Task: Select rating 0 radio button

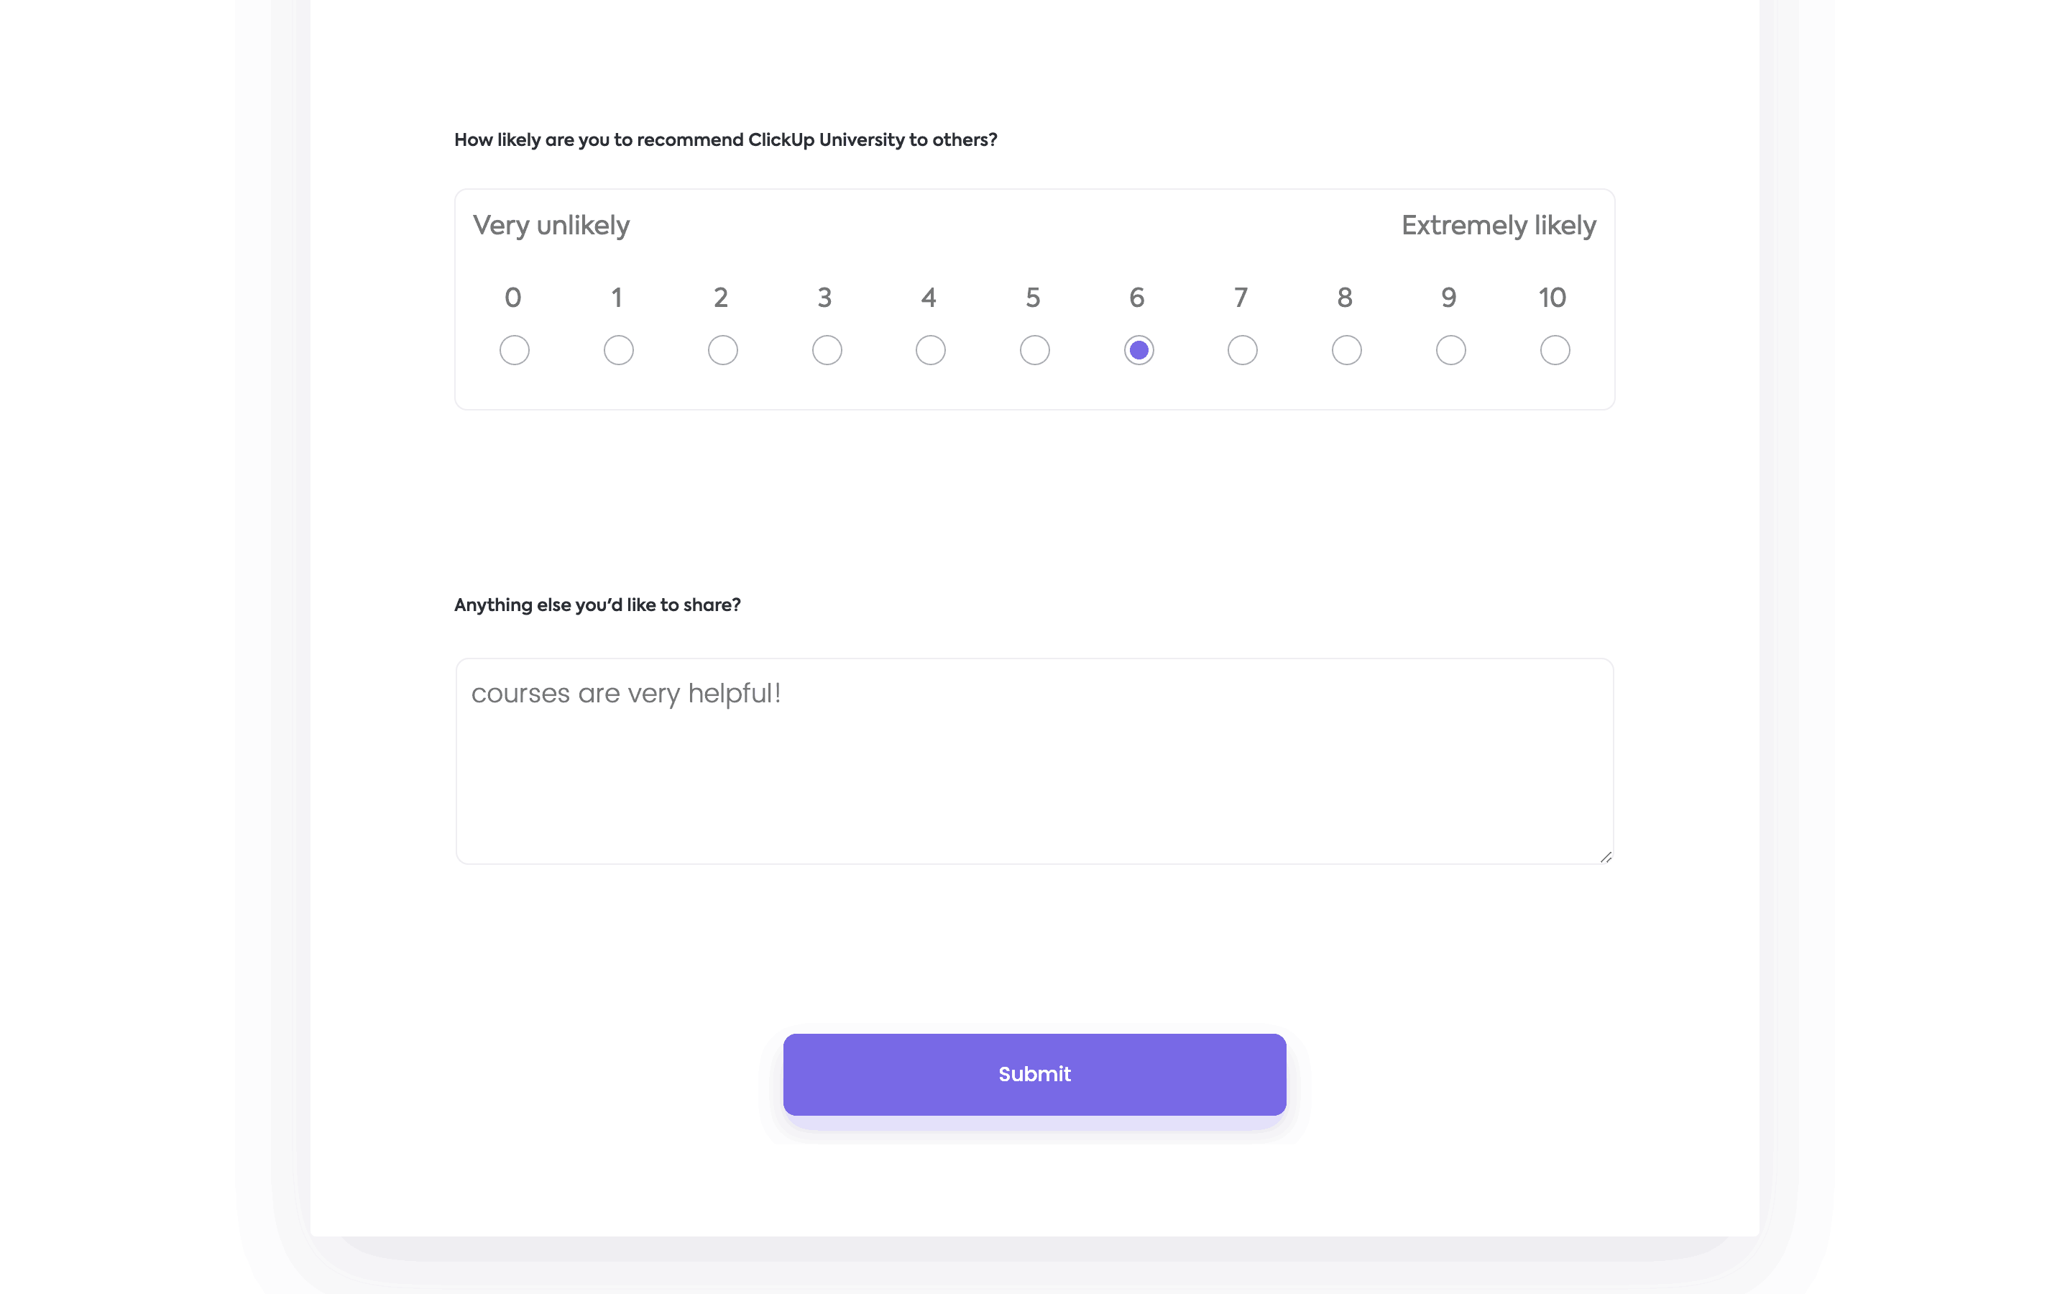Action: [x=514, y=350]
